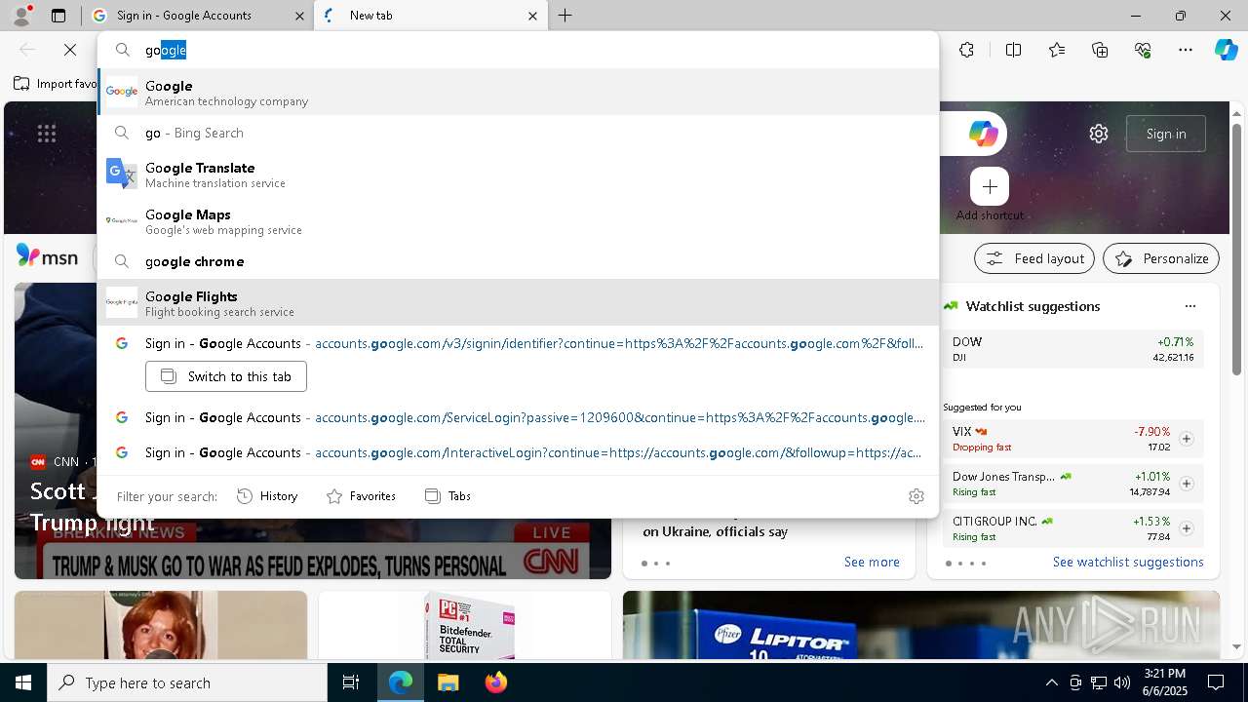The image size is (1248, 702).
Task: Add a shortcut with the plus tile
Action: coord(990,186)
